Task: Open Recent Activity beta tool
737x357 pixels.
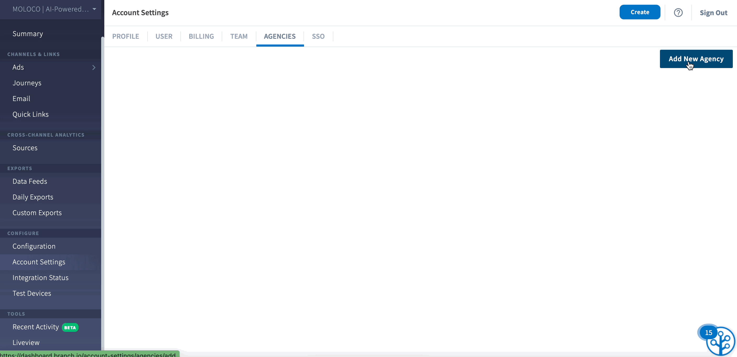Action: [36, 327]
